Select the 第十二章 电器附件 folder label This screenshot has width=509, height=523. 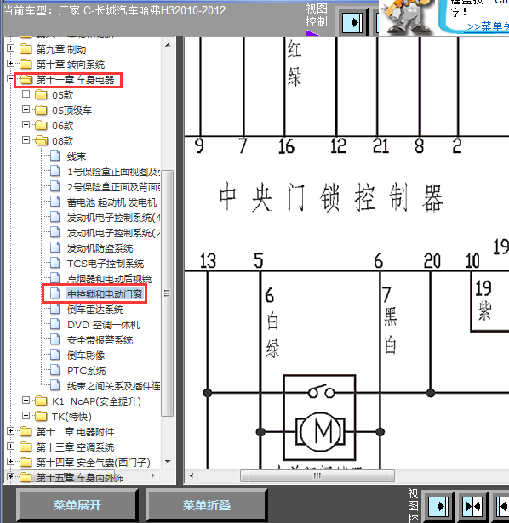click(x=75, y=432)
